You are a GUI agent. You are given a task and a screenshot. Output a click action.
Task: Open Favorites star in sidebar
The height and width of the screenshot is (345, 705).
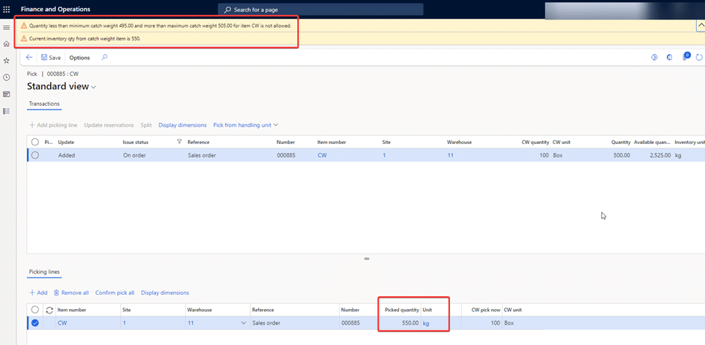tap(6, 61)
